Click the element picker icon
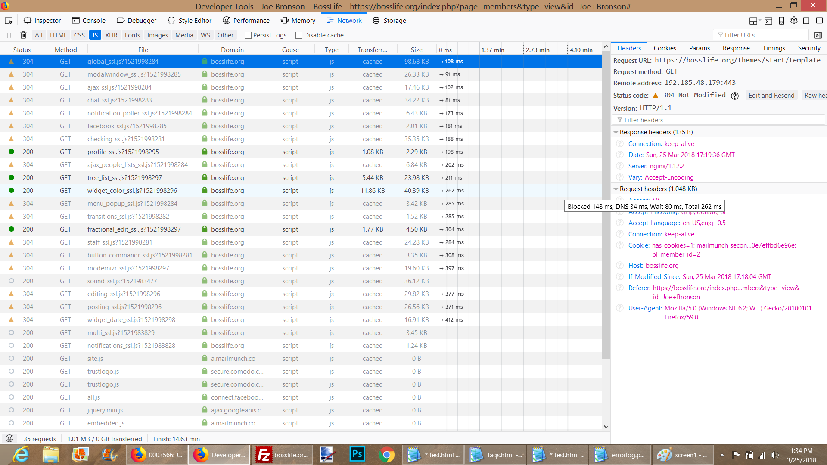The image size is (827, 465). click(9, 21)
